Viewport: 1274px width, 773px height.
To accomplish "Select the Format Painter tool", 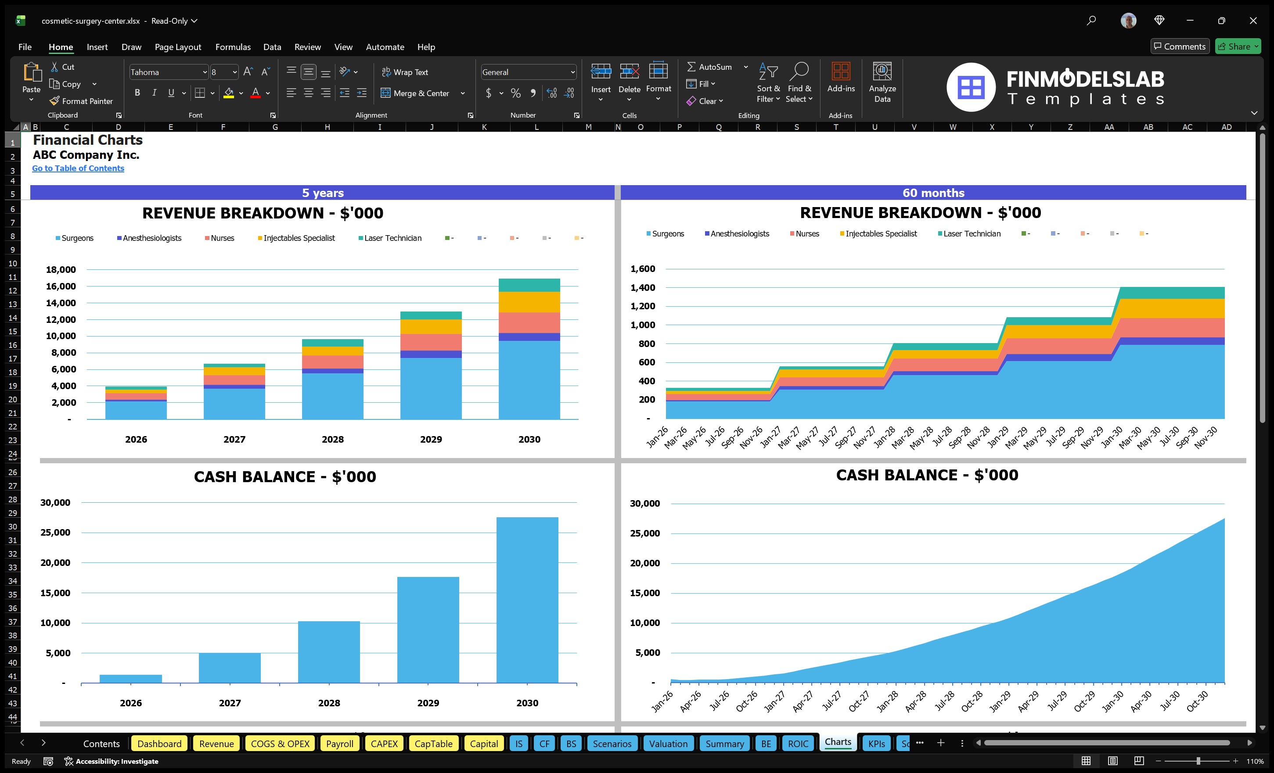I will (81, 101).
